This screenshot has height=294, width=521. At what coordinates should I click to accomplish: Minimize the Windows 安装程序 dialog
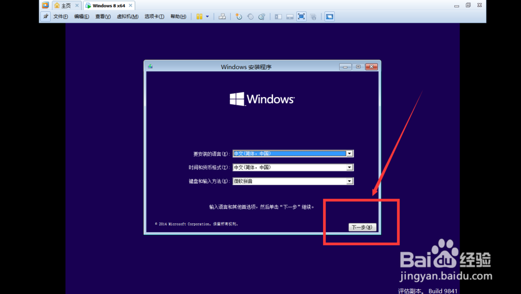coord(345,67)
